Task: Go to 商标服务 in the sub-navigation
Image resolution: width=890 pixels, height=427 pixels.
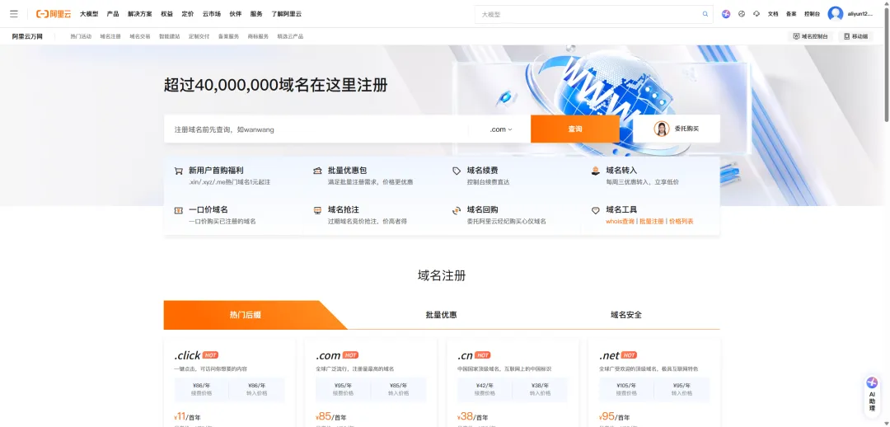Action: 258,36
